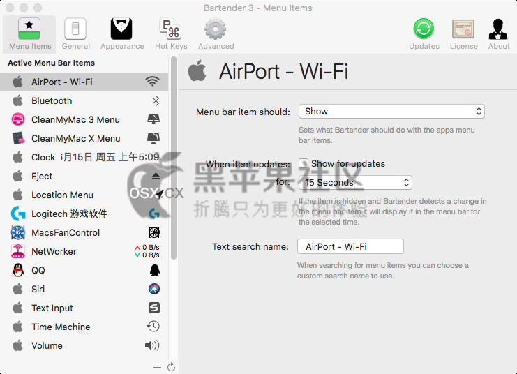Click the Clock date and time preview
517x374 pixels.
pos(110,157)
